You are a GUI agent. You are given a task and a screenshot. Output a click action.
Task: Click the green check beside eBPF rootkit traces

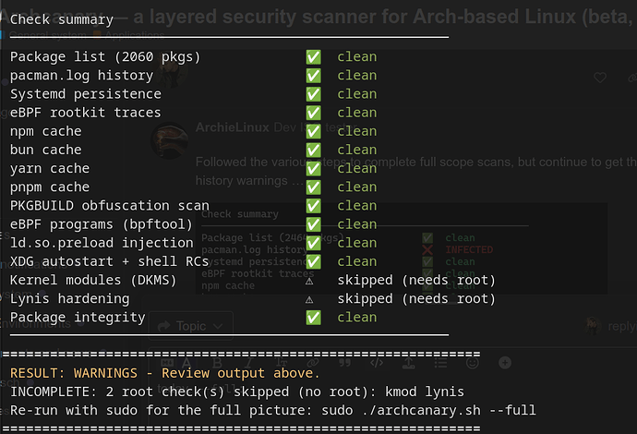pyautogui.click(x=313, y=113)
